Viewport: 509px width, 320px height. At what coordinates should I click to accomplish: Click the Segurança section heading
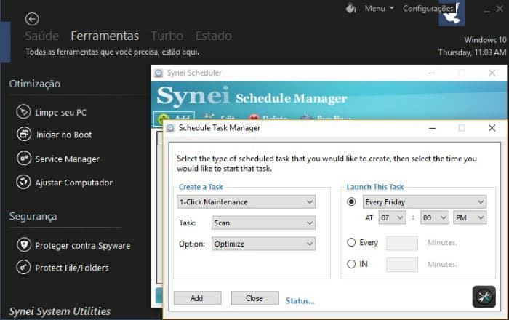pos(33,216)
